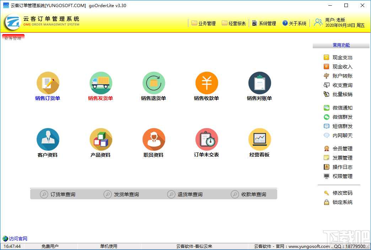Click the 访问官网 link
The image size is (371, 250).
tap(17, 239)
